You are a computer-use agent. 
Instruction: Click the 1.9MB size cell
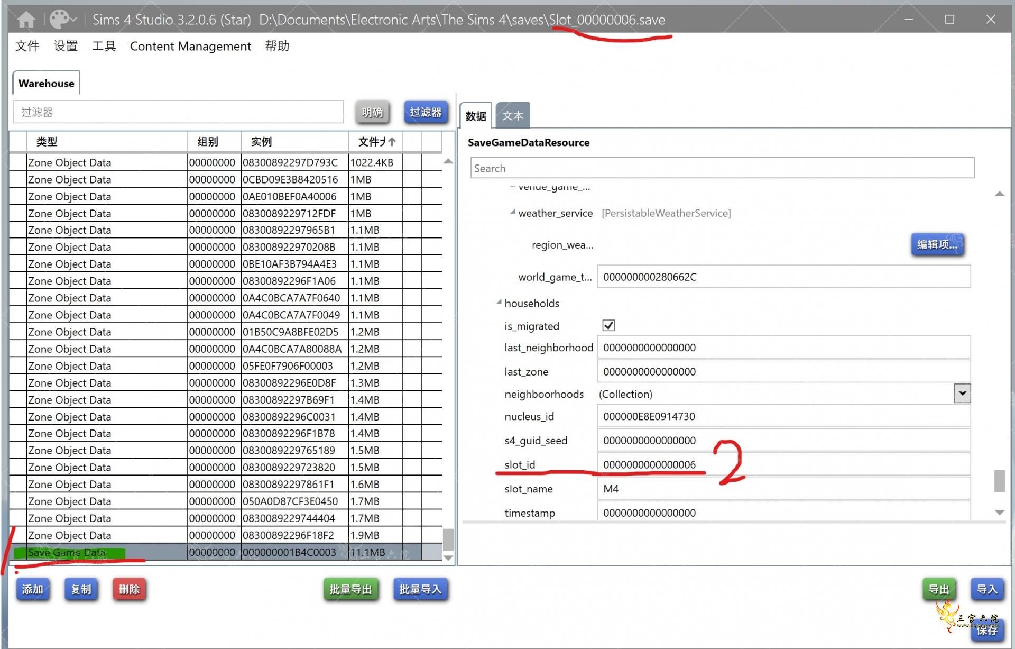(375, 535)
